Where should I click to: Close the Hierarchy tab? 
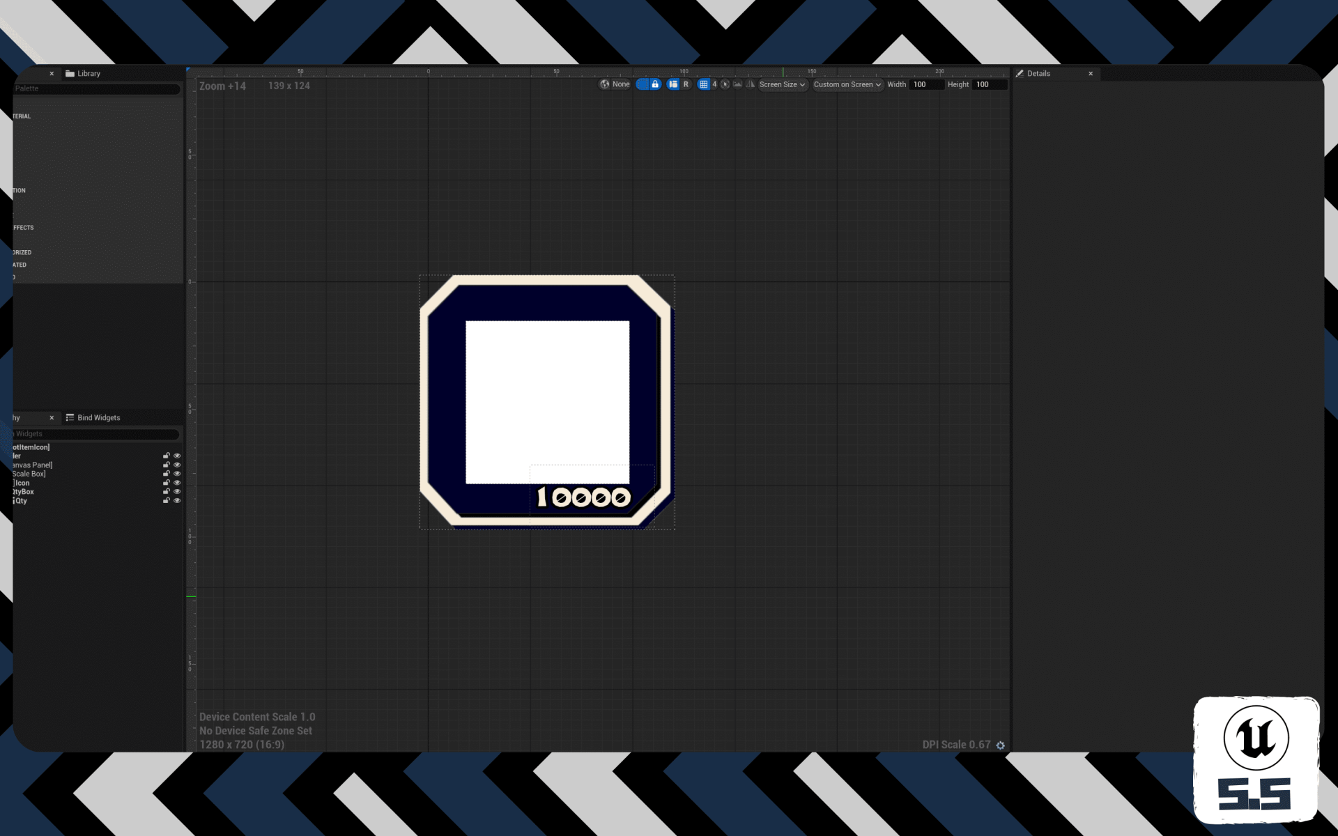pos(52,417)
